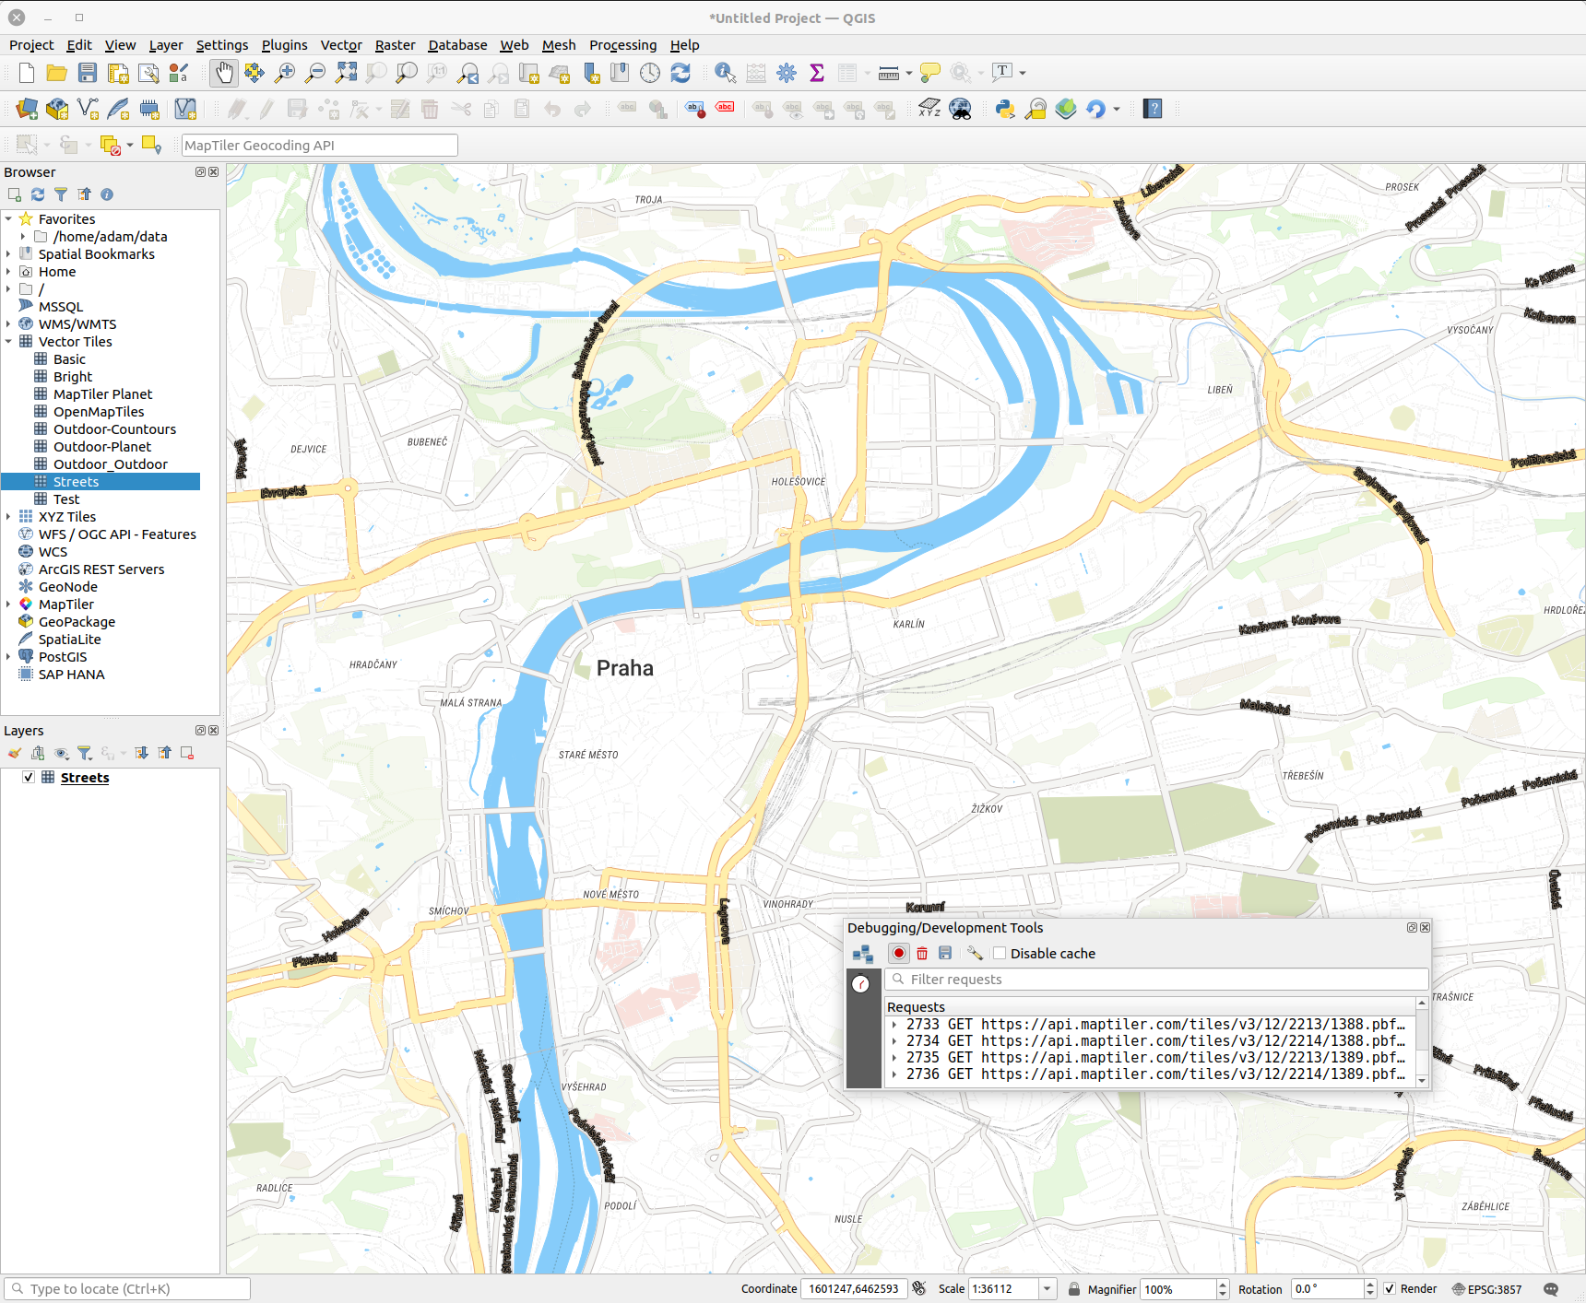Open the Data Source Manager
1586x1303 pixels.
click(26, 109)
